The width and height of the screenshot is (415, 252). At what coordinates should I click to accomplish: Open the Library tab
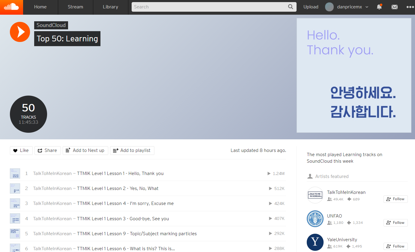coord(110,7)
